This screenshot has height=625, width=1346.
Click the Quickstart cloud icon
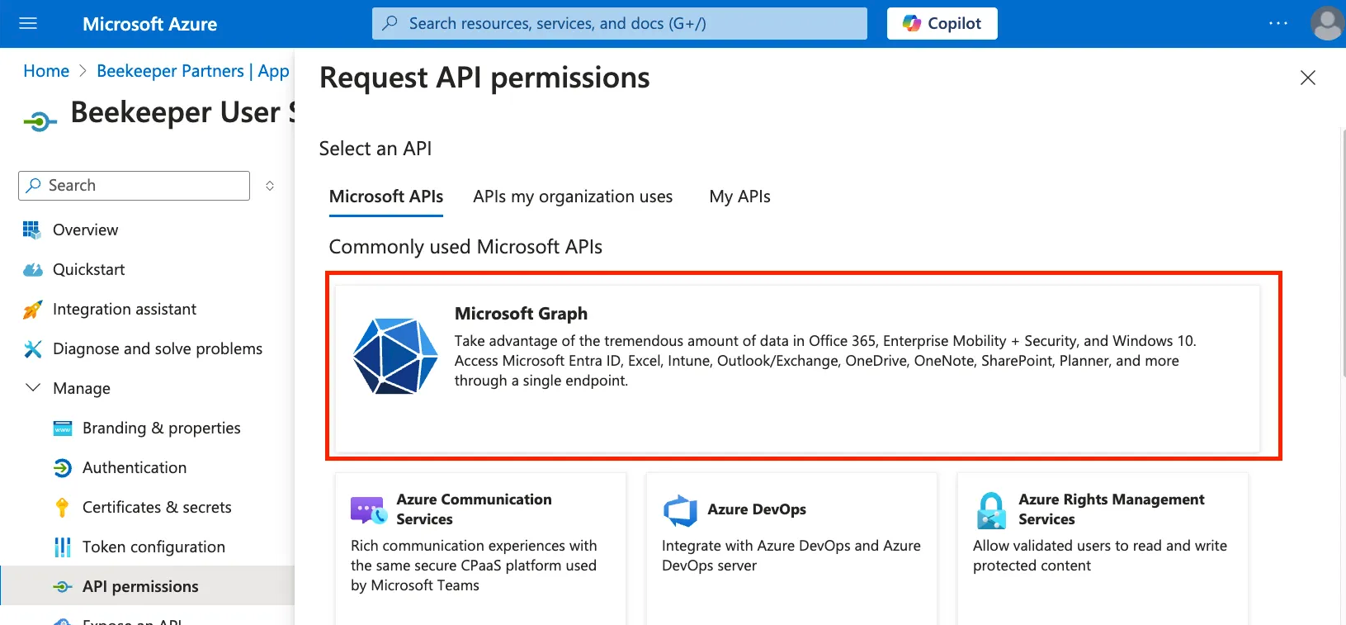(32, 270)
